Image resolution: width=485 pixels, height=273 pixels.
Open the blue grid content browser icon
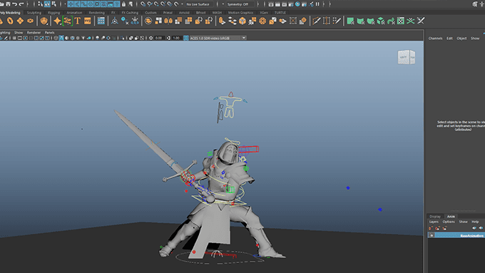(101, 21)
